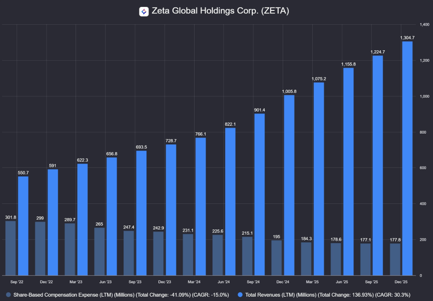Viewport: 433px width, 301px height.
Task: Click the Mar '25 x-axis label
Action: coord(312,282)
